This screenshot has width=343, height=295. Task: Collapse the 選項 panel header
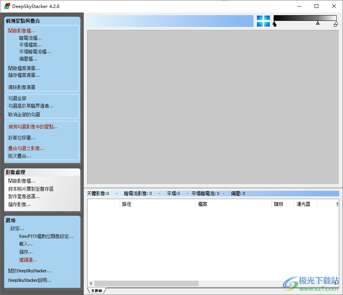point(42,220)
